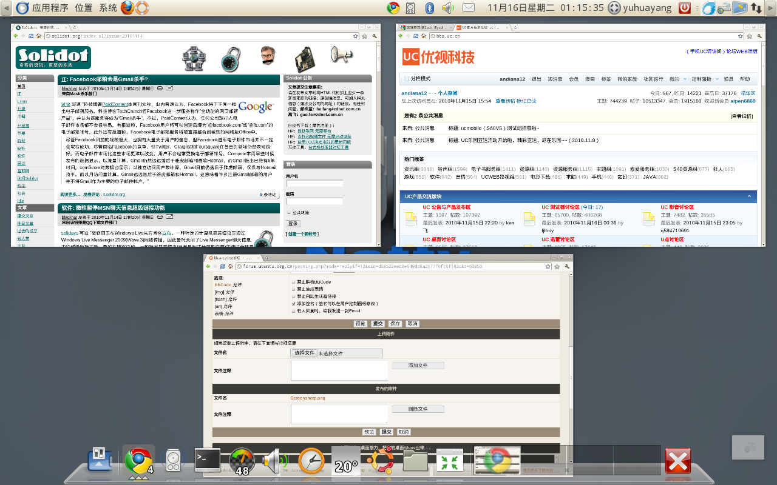Go back in the Solidot window
Image resolution: width=777 pixels, height=485 pixels.
(x=15, y=36)
